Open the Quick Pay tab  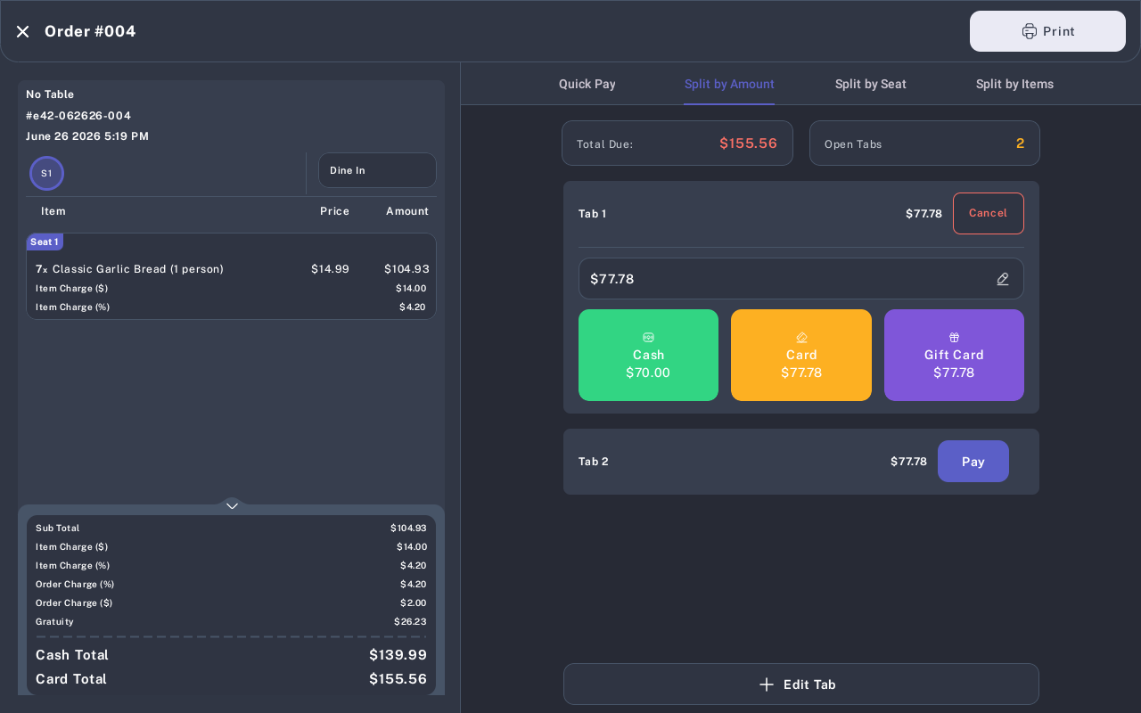point(587,84)
